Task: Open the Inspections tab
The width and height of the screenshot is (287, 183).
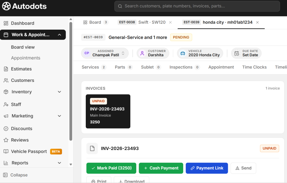Action: (x=181, y=67)
